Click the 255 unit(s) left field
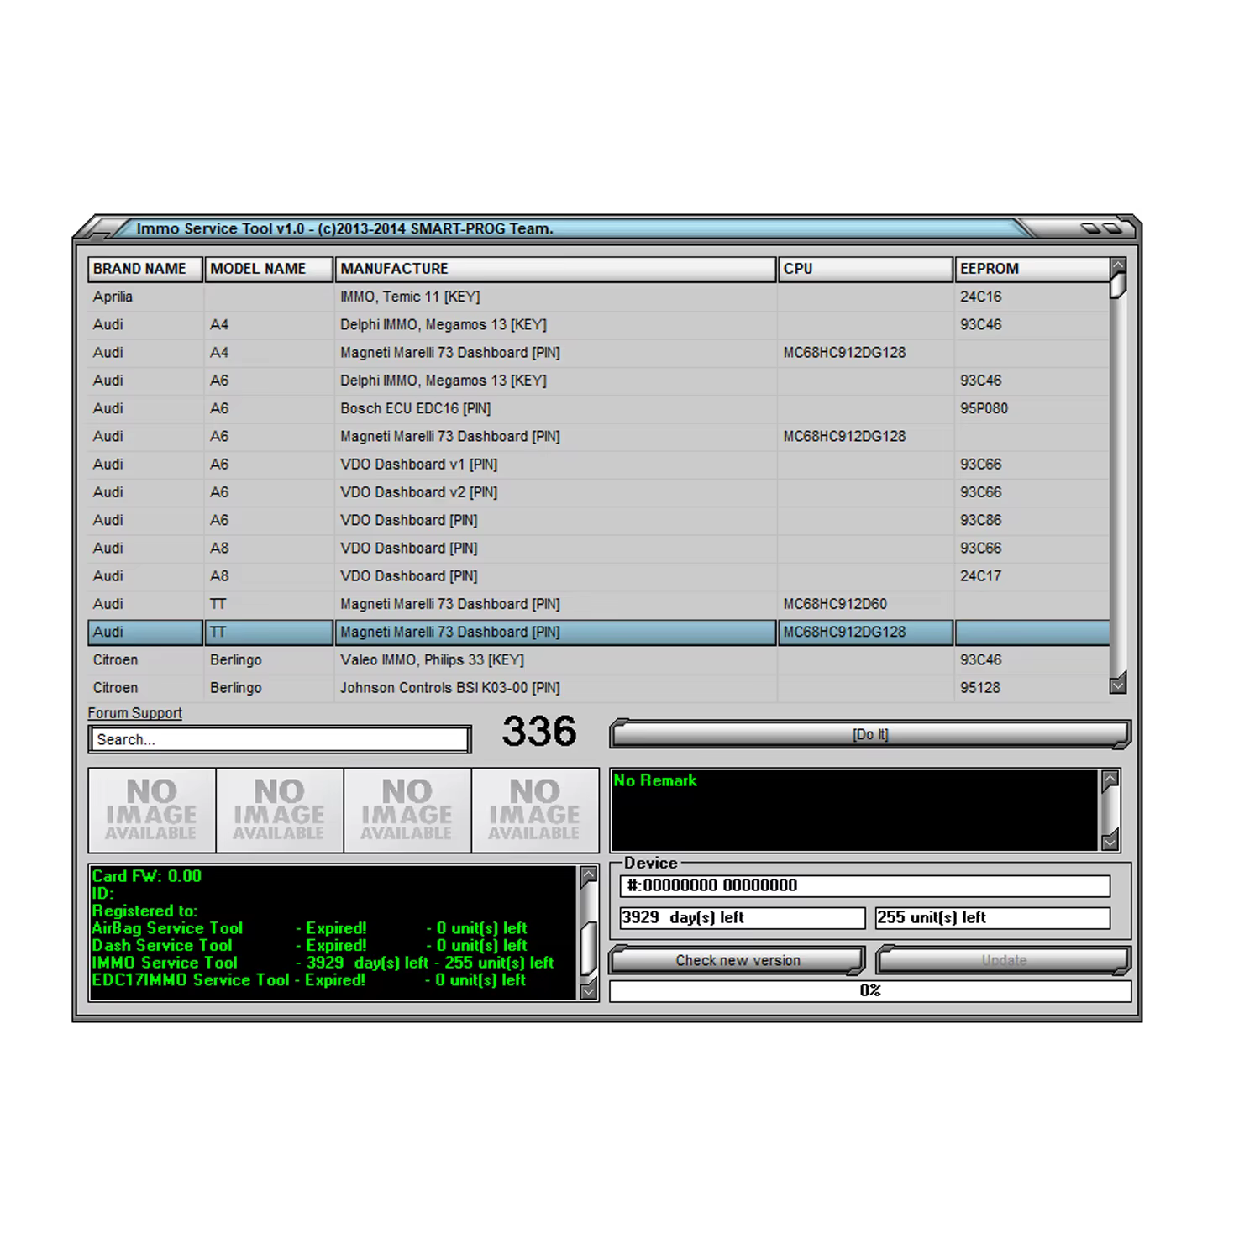Image resolution: width=1260 pixels, height=1260 pixels. (993, 917)
